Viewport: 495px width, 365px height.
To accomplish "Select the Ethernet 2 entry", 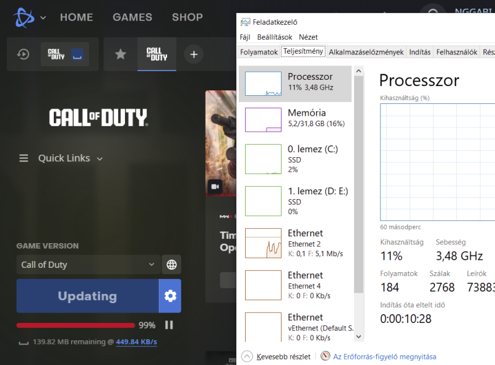I will tap(295, 243).
